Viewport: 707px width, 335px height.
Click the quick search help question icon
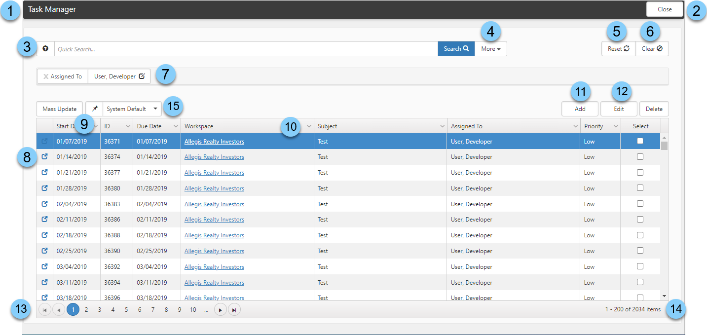pyautogui.click(x=45, y=49)
